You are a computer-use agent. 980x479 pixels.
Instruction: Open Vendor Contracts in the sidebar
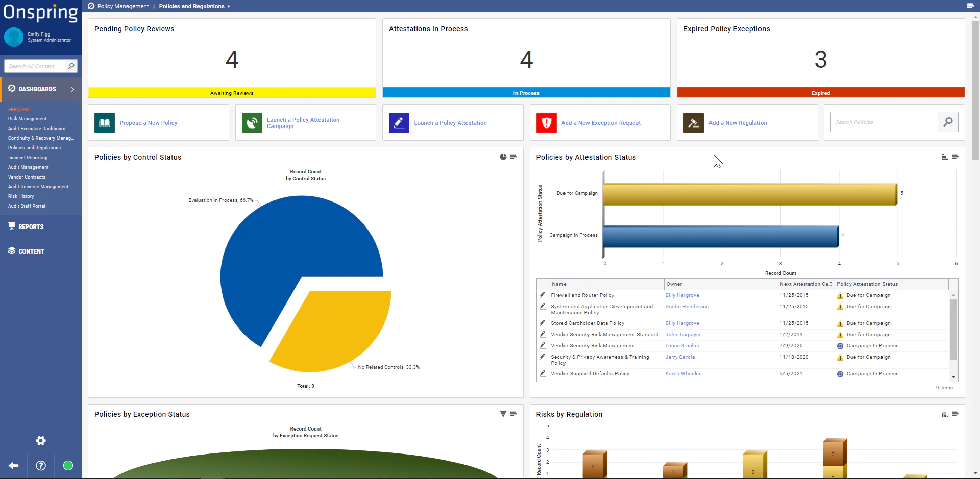point(27,177)
